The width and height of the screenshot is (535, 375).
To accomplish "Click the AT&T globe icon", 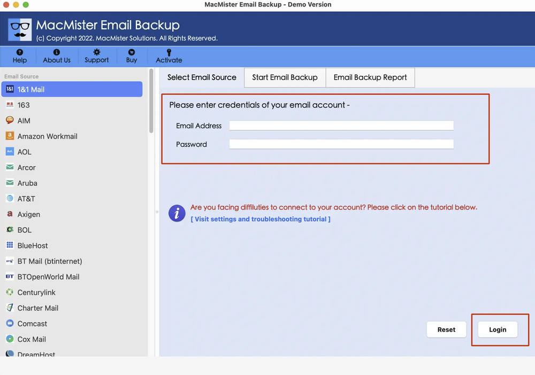I will [x=10, y=198].
